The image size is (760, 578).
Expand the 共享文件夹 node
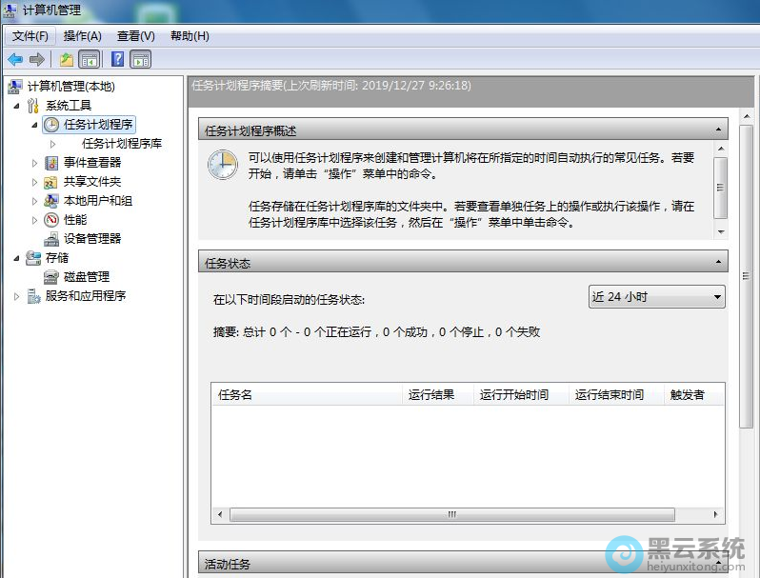click(x=34, y=182)
